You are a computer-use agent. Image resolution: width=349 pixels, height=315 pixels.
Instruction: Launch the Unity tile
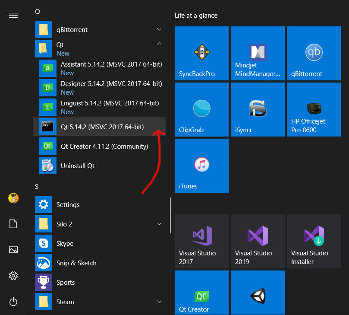coord(258,293)
